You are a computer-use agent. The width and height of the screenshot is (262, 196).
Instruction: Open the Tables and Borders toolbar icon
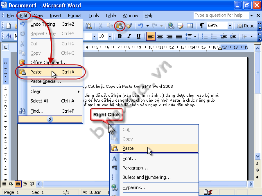click(x=180, y=26)
